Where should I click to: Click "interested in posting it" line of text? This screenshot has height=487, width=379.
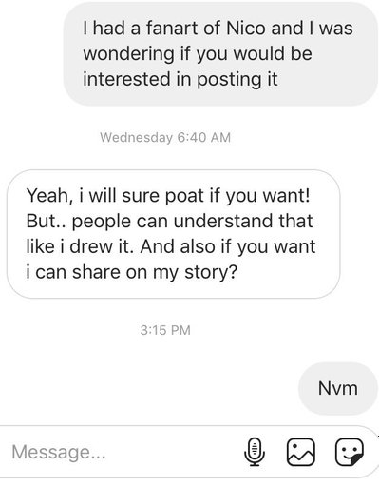[x=180, y=79]
